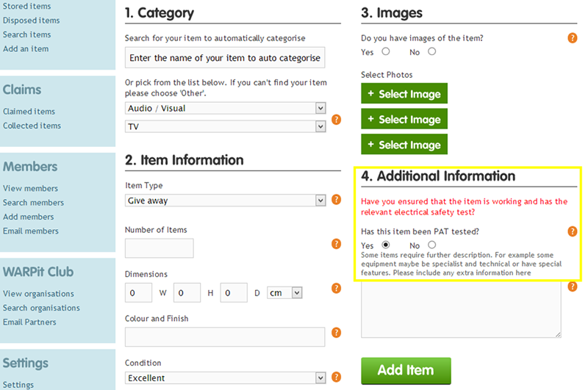Screen dimensions: 588x390
Task: Choose No for having images of item
Action: [432, 51]
